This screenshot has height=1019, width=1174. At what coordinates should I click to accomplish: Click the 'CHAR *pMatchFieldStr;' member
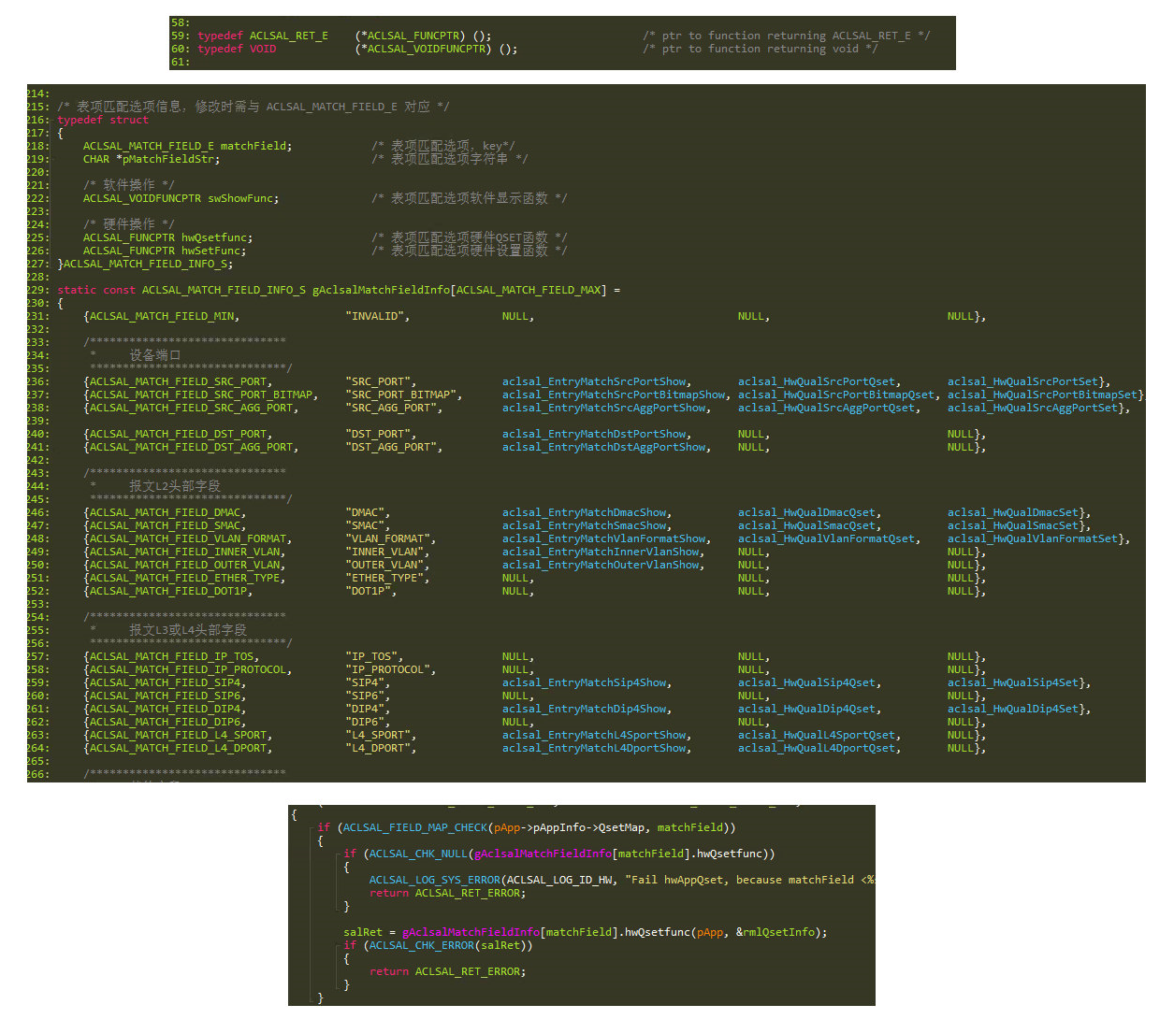click(152, 159)
